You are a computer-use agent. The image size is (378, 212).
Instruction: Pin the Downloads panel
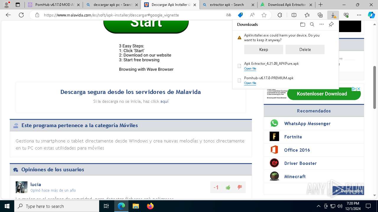pos(331,24)
